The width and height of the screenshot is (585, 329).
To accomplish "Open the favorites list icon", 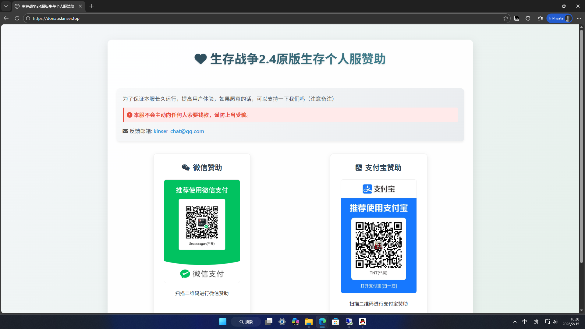I will pos(540,18).
